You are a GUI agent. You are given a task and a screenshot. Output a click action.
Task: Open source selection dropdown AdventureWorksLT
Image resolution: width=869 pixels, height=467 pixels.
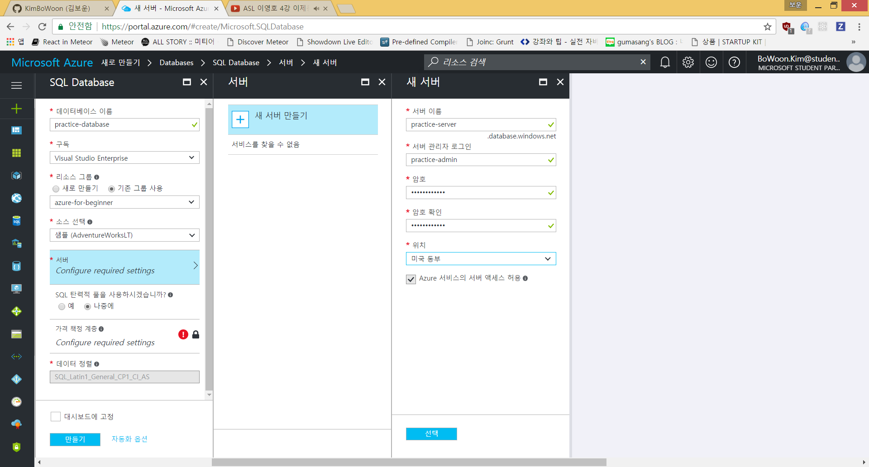(124, 235)
